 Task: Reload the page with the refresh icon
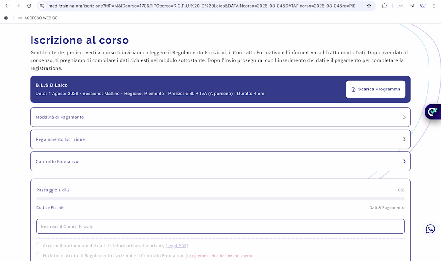pyautogui.click(x=29, y=6)
